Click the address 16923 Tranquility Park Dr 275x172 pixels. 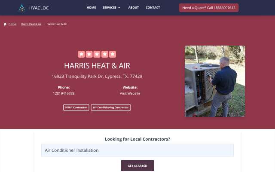[x=97, y=77]
